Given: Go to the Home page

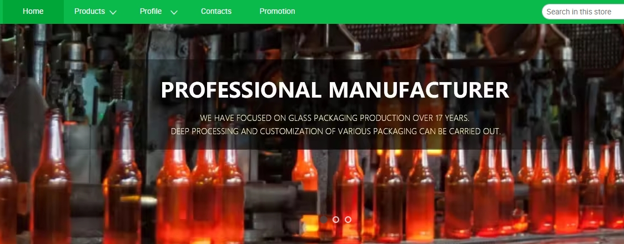Looking at the screenshot, I should coord(33,12).
